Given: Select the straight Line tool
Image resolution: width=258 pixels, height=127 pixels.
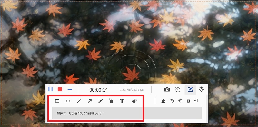Looking at the screenshot, I should coord(79,101).
